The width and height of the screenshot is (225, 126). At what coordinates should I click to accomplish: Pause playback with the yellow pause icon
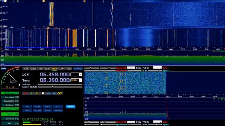point(37,93)
